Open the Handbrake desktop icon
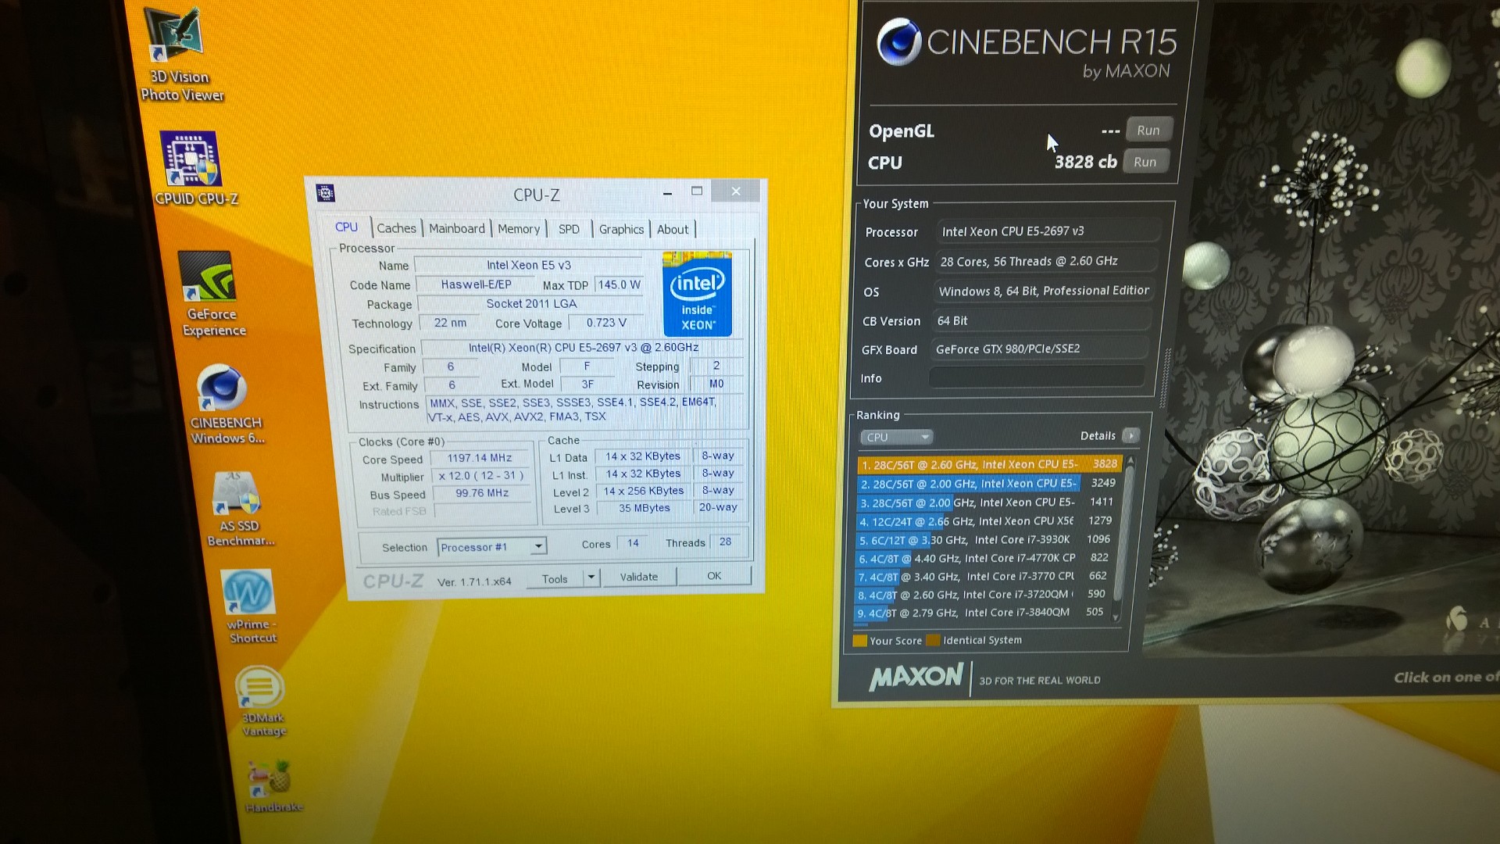Image resolution: width=1500 pixels, height=844 pixels. pyautogui.click(x=273, y=786)
